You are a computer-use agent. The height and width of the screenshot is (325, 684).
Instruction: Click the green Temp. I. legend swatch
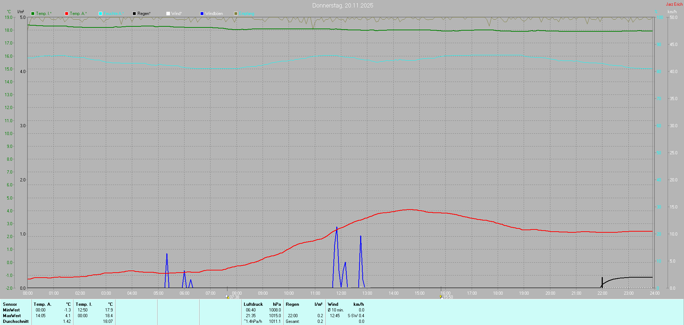33,14
